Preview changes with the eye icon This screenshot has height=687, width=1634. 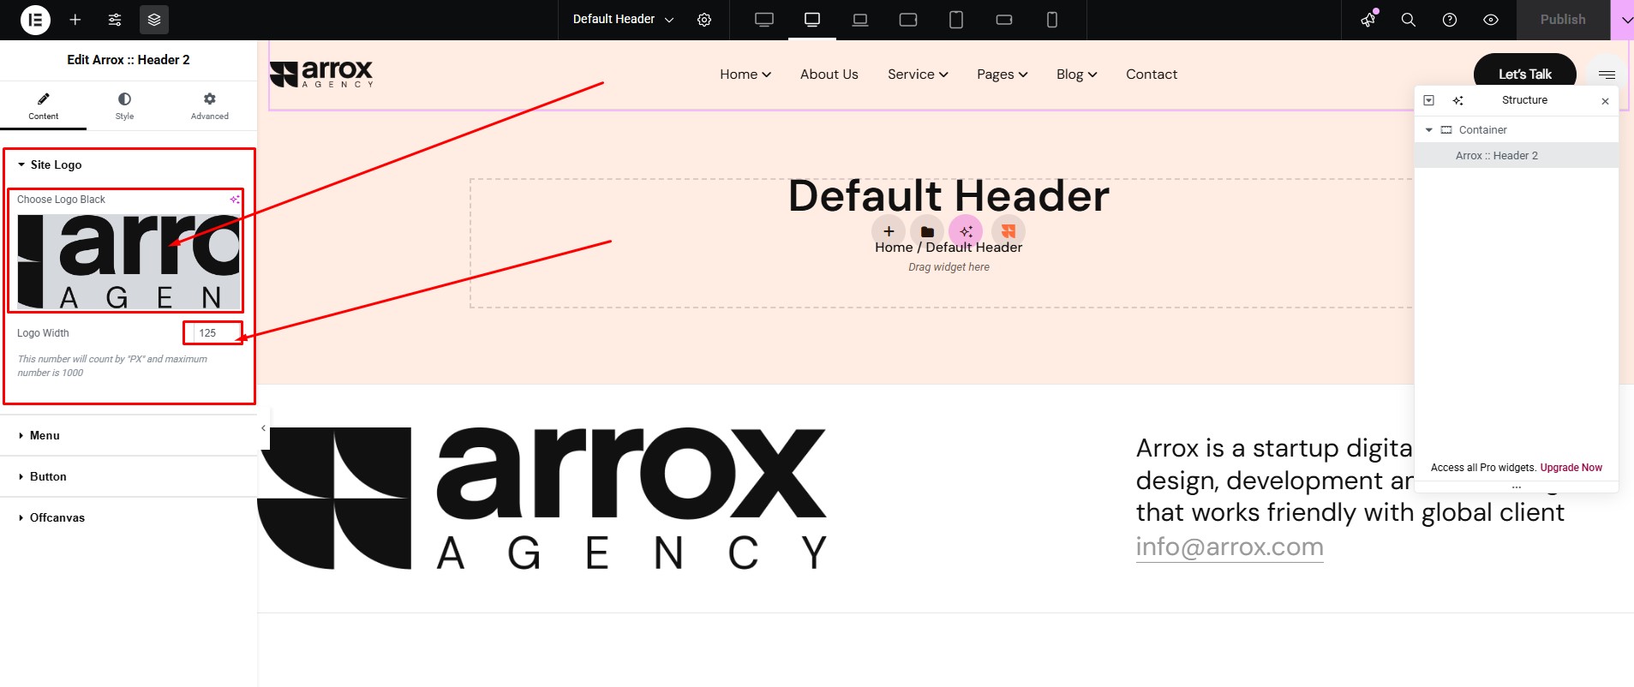coord(1491,19)
